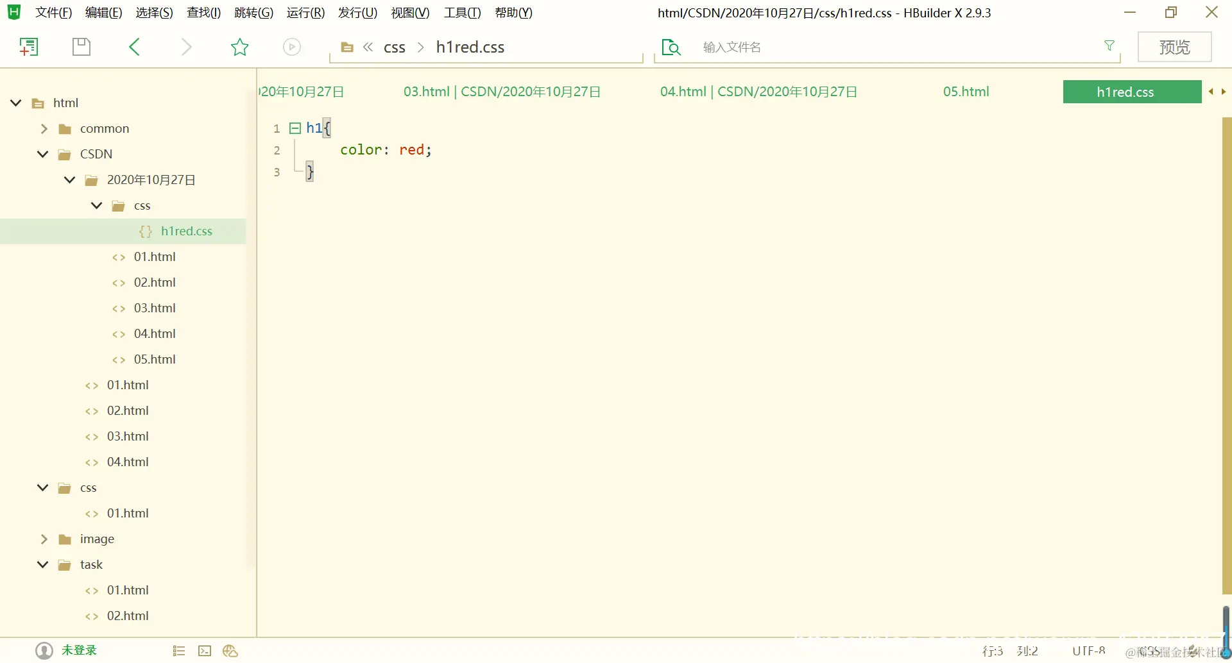
Task: Click the UTF-8 encoding indicator
Action: pos(1088,651)
